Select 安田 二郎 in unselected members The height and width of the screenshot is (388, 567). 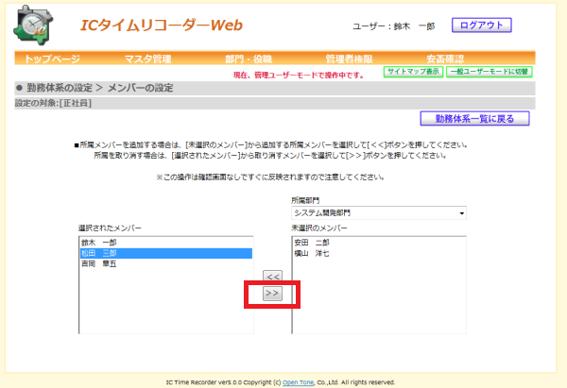(x=379, y=243)
